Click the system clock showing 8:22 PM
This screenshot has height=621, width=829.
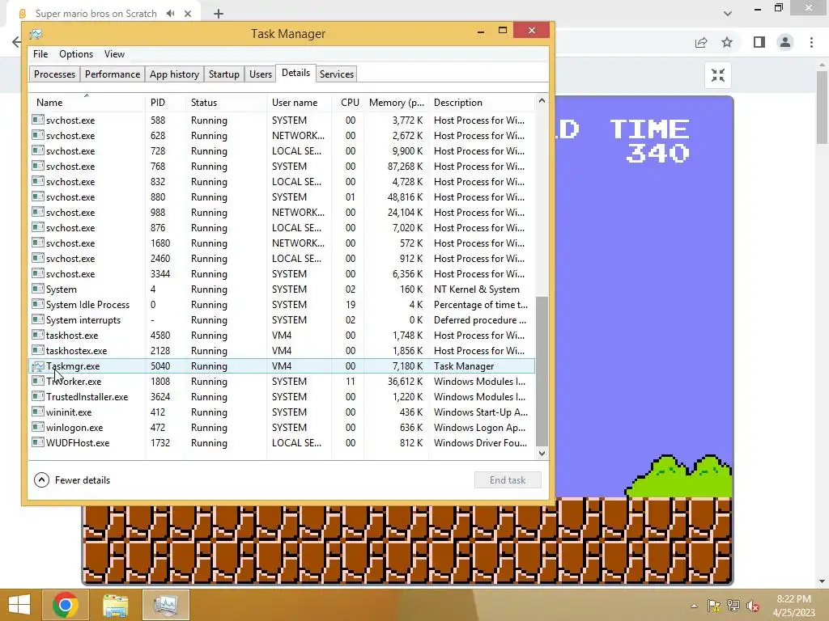(793, 599)
